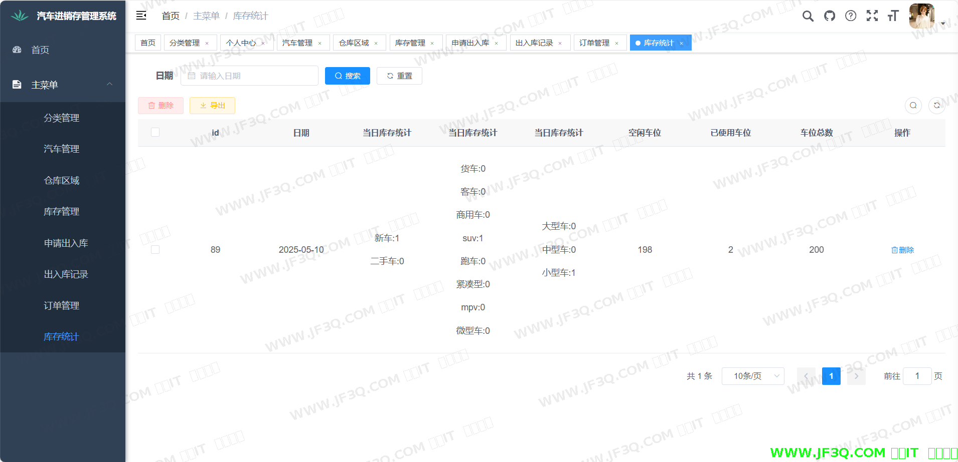Click the round refresh icon above table
Image resolution: width=958 pixels, height=462 pixels.
click(936, 106)
